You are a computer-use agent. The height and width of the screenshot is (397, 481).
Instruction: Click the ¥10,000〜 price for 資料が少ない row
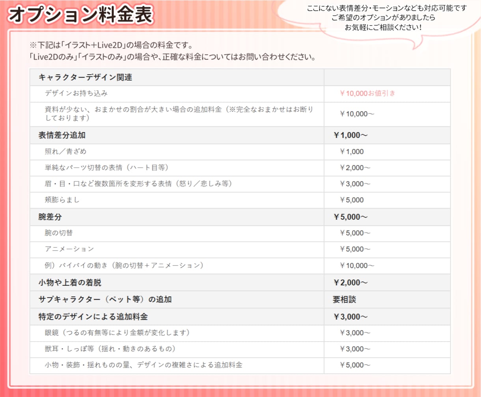click(357, 114)
